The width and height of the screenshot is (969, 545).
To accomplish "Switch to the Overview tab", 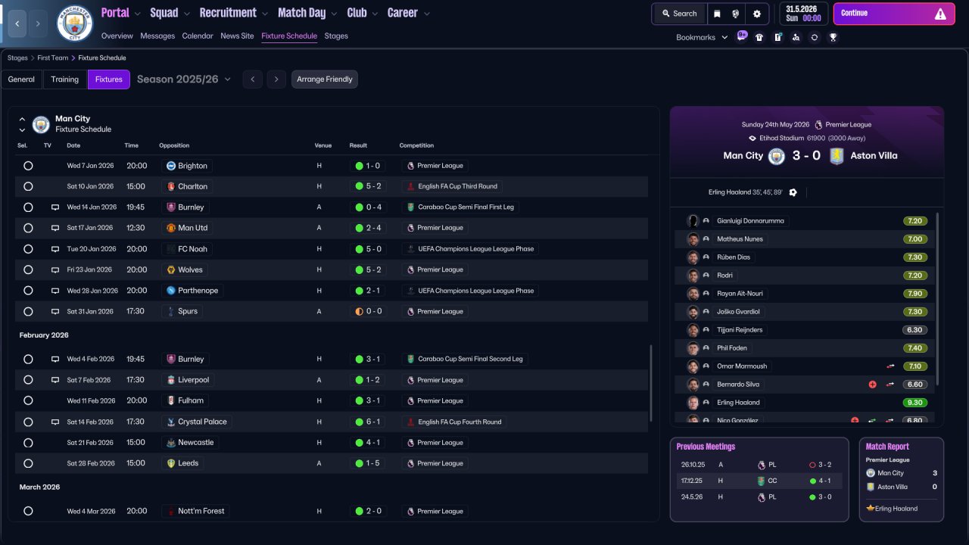I will pyautogui.click(x=117, y=36).
